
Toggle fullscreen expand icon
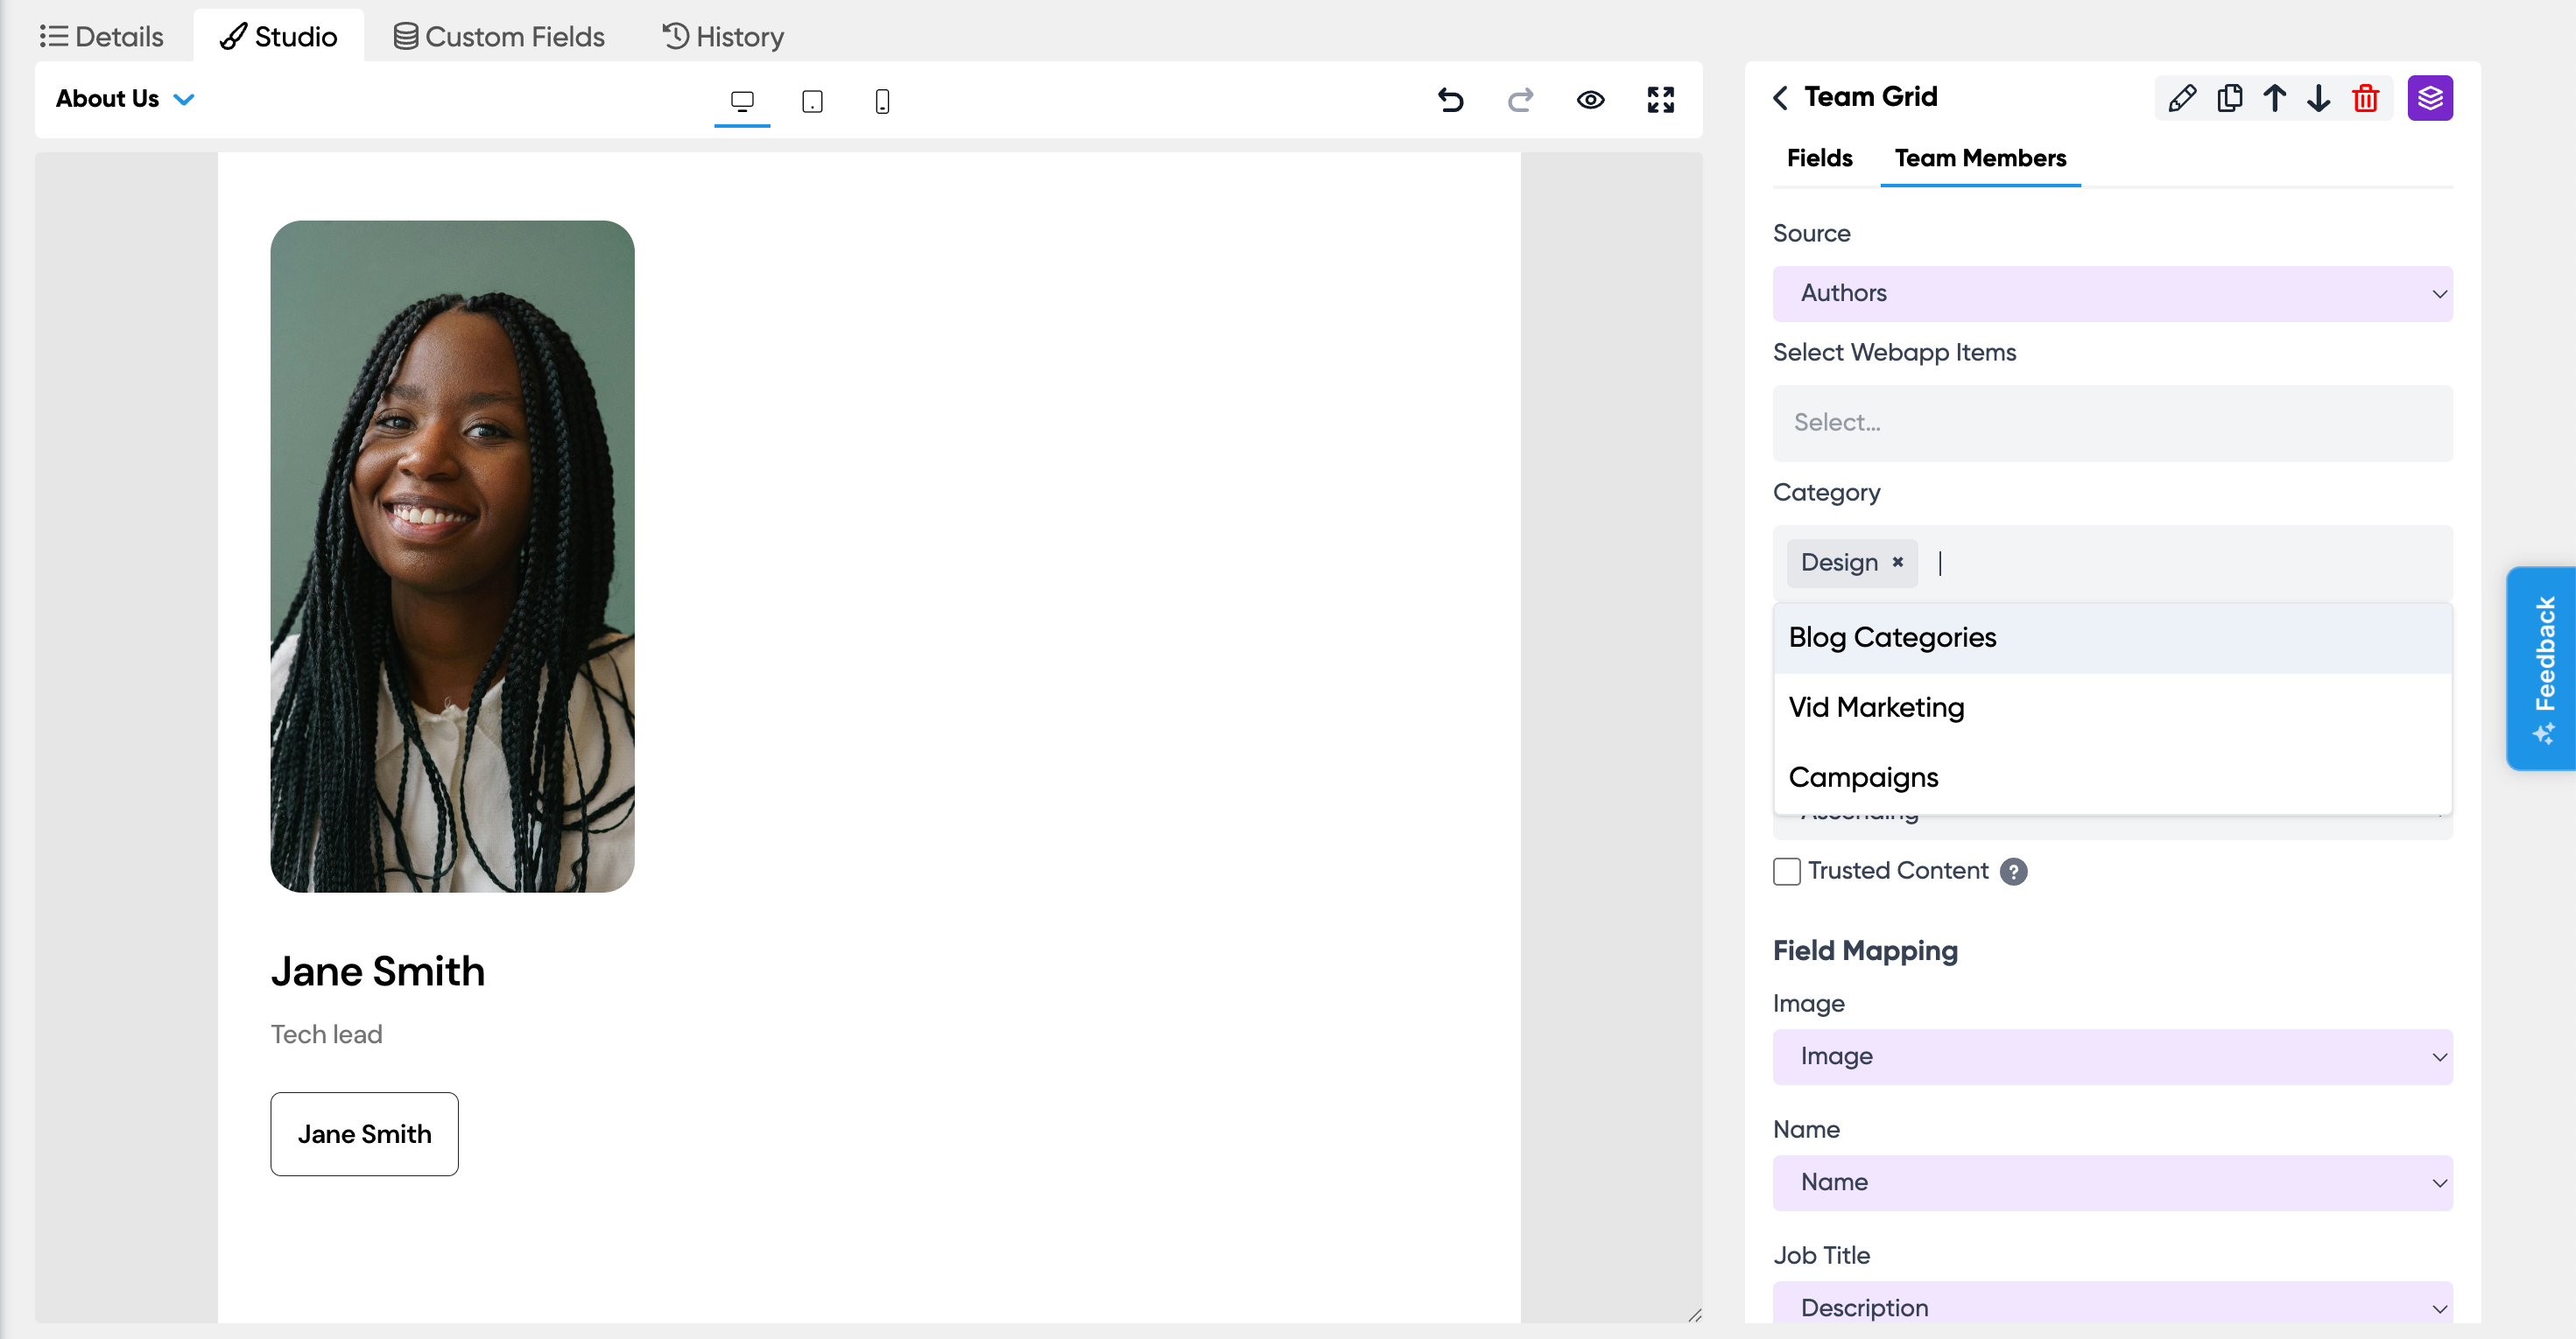click(1660, 100)
